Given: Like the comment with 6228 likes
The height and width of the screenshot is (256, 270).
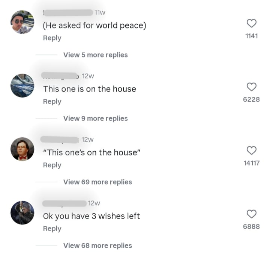Looking at the screenshot, I should (x=251, y=87).
